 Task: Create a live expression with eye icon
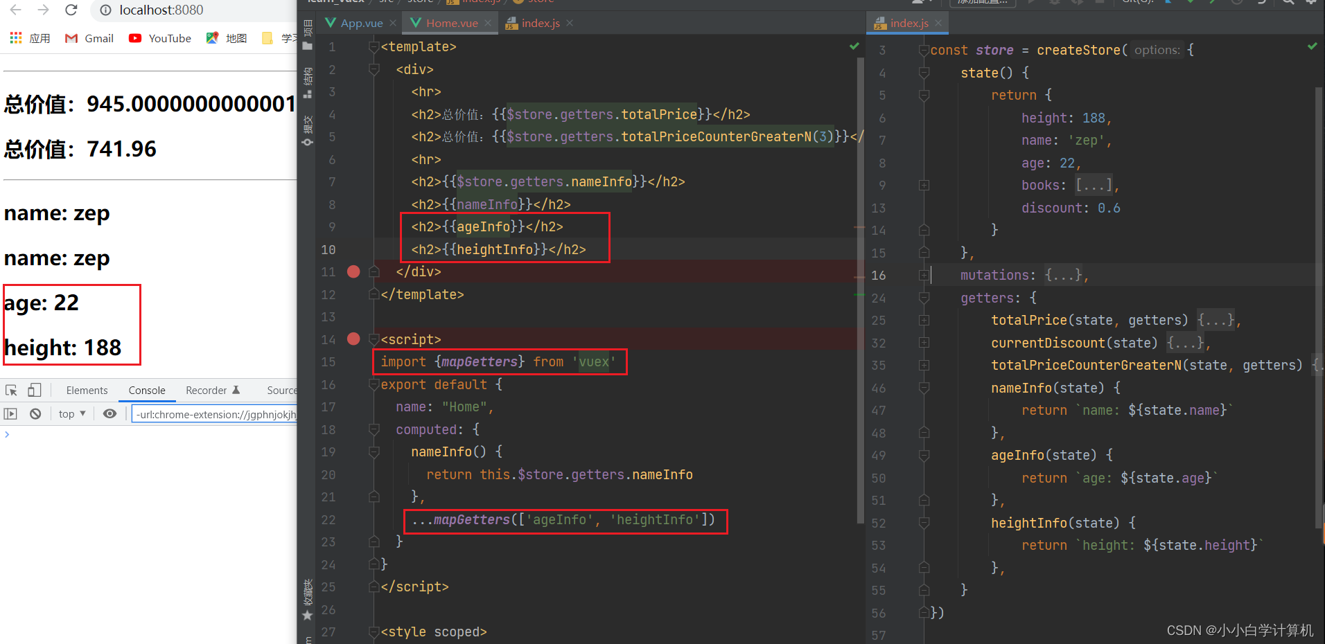coord(109,414)
